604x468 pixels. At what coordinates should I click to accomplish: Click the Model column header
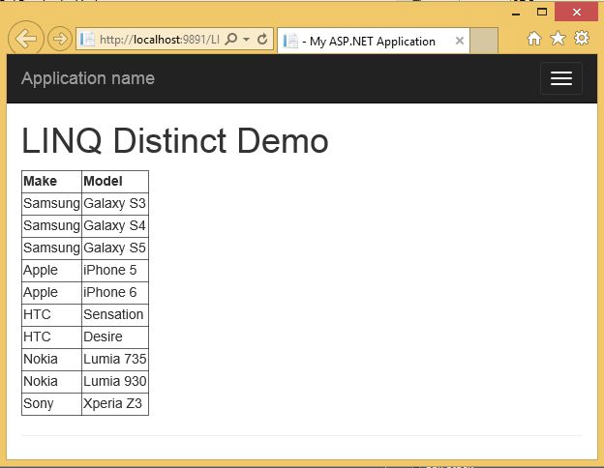[115, 181]
